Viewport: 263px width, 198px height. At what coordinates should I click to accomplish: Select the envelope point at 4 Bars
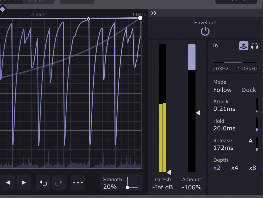[140, 18]
